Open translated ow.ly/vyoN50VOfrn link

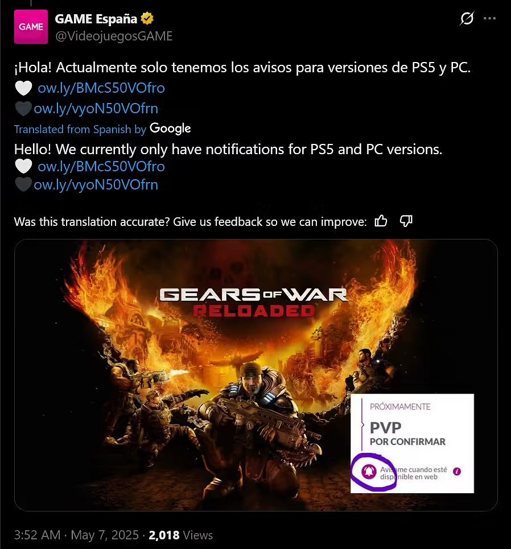pos(96,184)
